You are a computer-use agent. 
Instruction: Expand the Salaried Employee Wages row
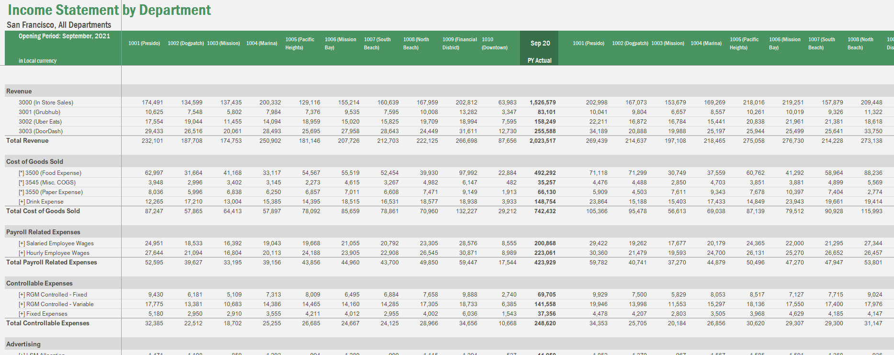[x=22, y=243]
